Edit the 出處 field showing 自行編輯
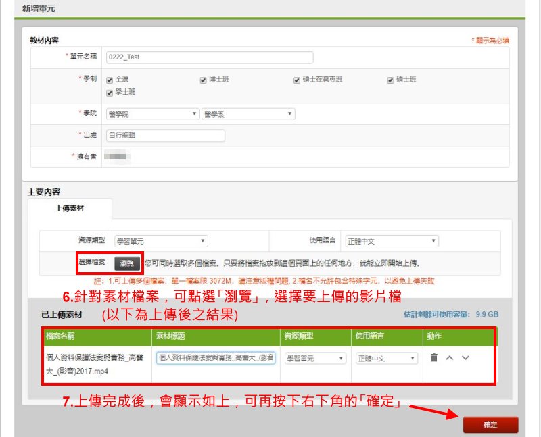Viewport: 541px width, 437px height. pyautogui.click(x=166, y=136)
